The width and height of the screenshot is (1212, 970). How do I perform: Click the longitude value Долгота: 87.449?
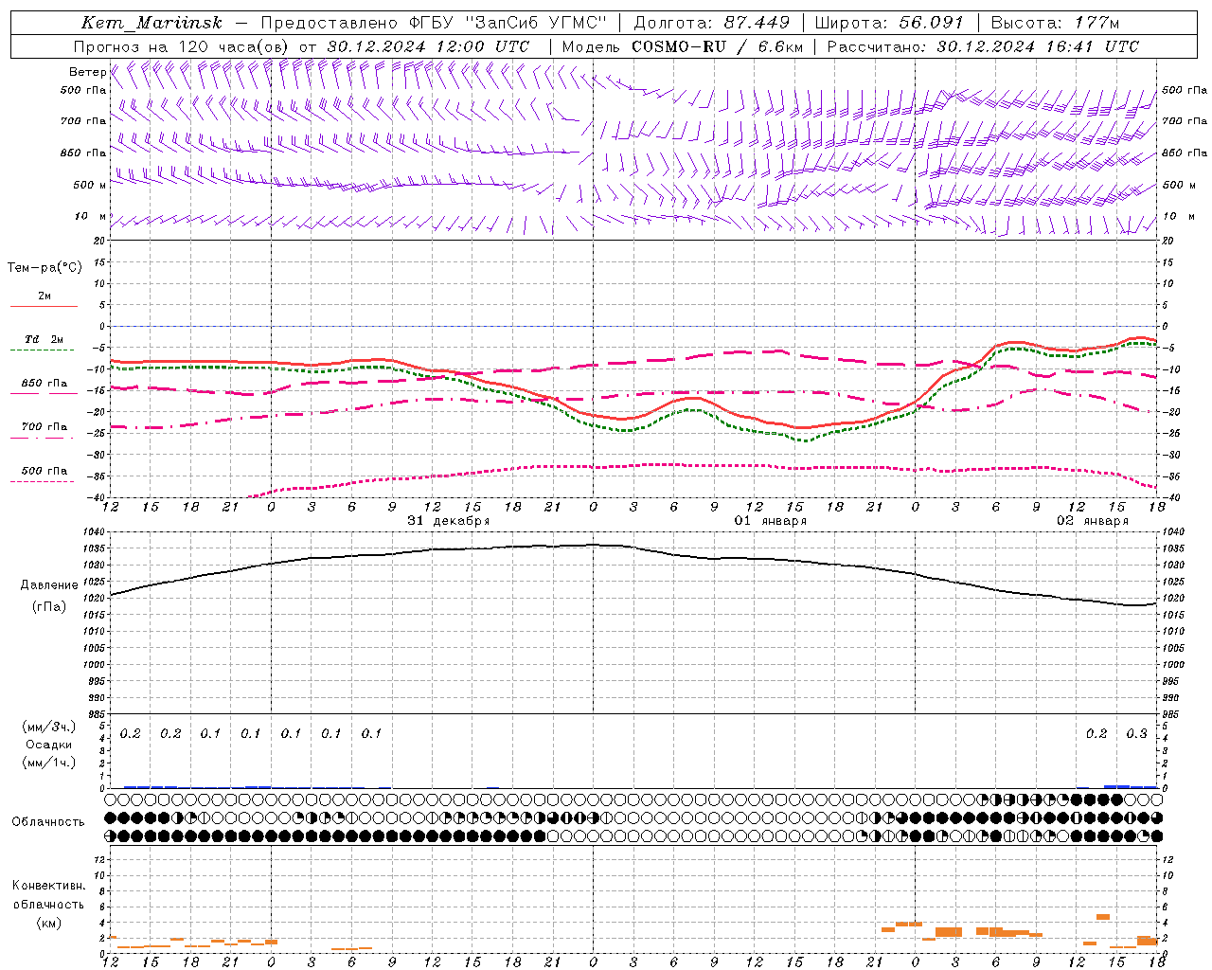[712, 23]
